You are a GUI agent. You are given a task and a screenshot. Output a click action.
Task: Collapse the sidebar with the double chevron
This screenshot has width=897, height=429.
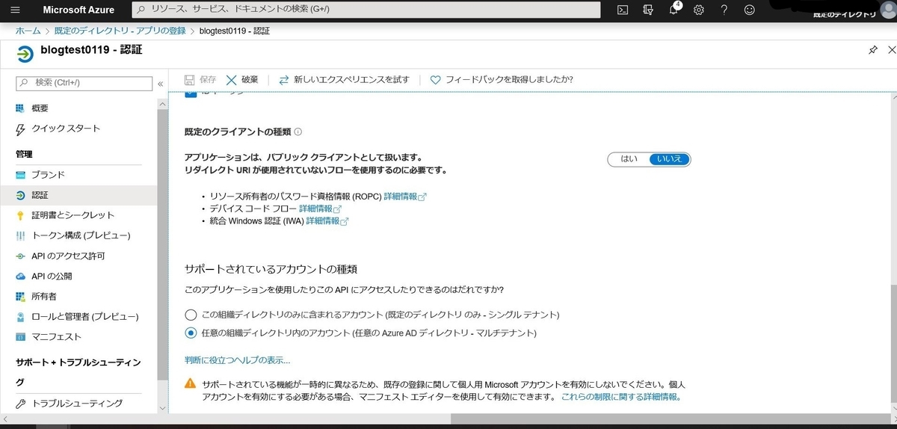[160, 83]
